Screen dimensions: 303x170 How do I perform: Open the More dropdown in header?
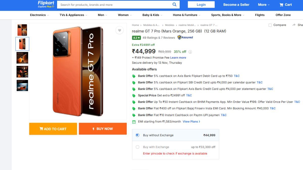(264, 5)
